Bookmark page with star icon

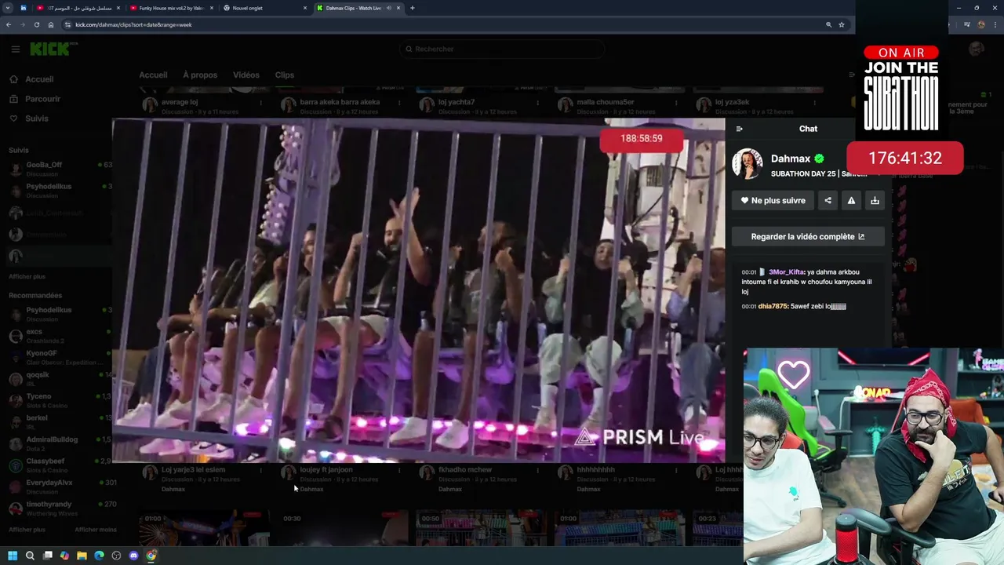coord(842,24)
